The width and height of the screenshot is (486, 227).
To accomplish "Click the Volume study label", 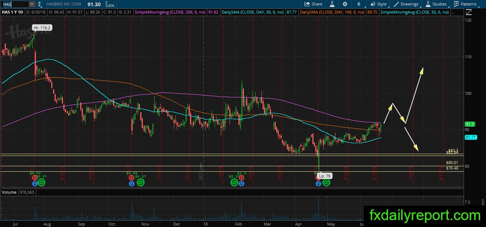I will [9, 192].
